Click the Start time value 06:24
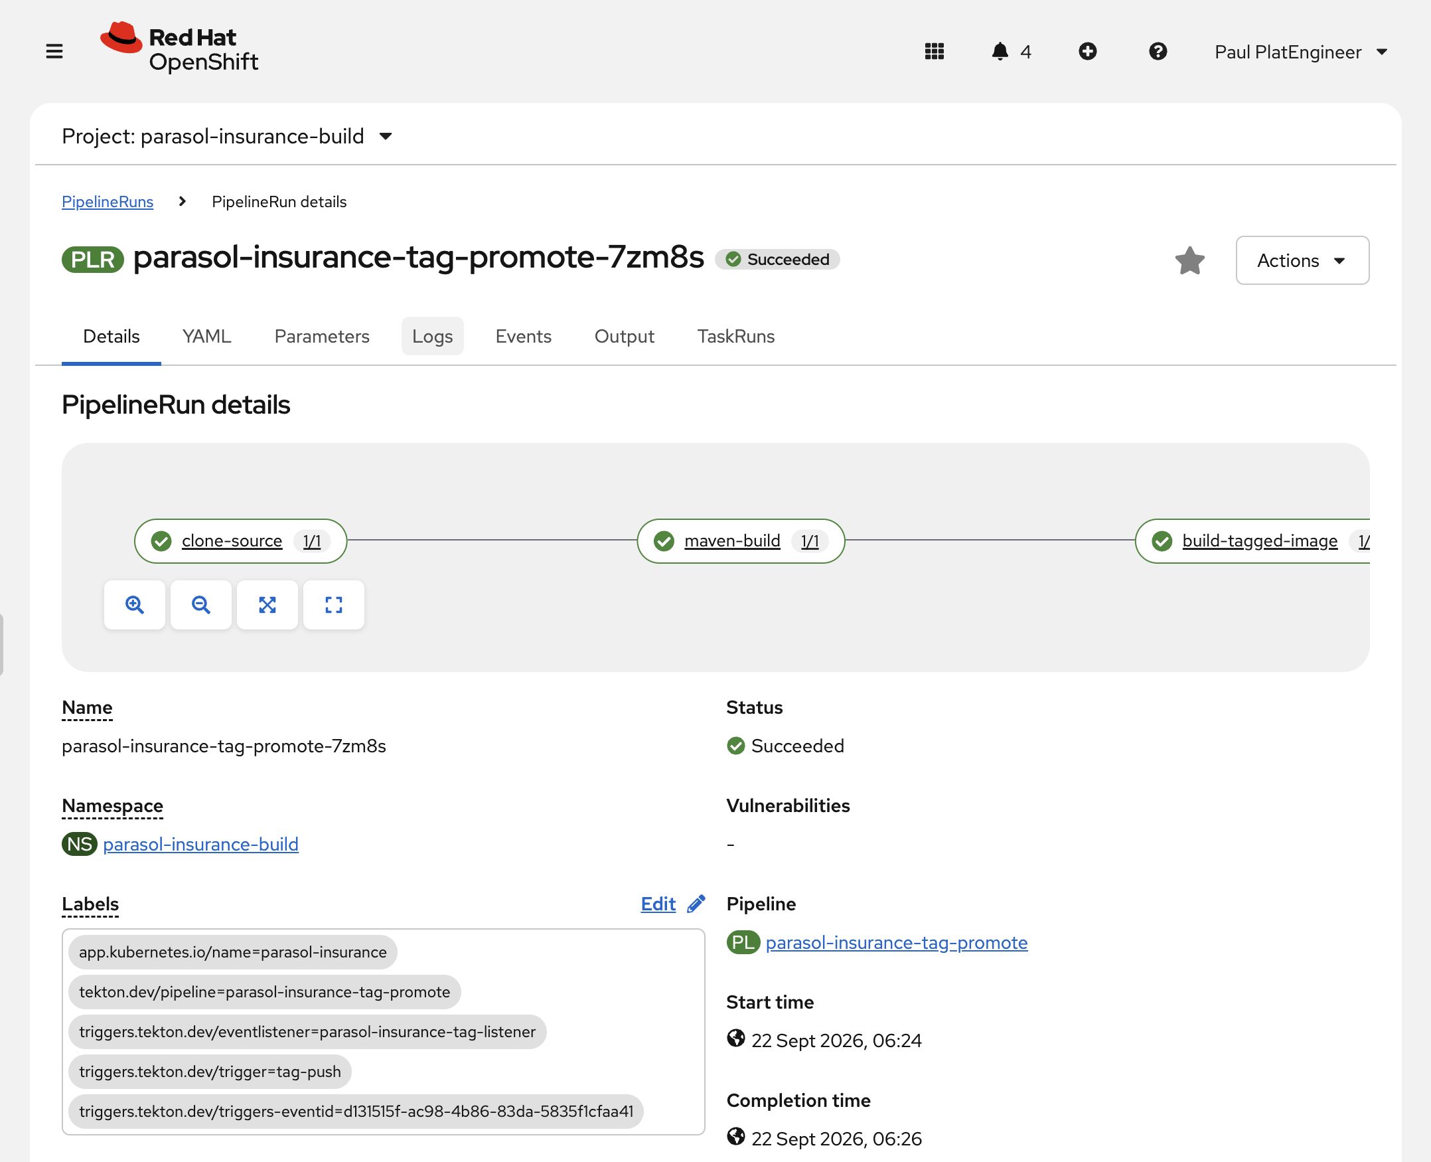The height and width of the screenshot is (1162, 1431). 836,1040
